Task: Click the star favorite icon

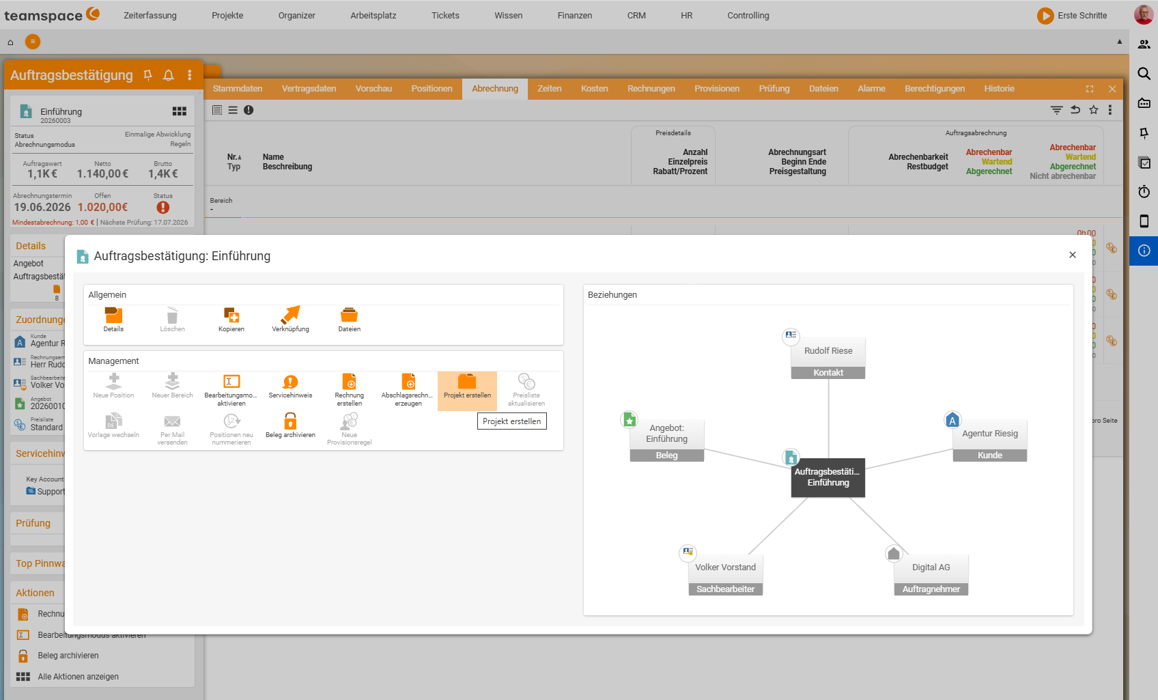Action: [x=1094, y=110]
